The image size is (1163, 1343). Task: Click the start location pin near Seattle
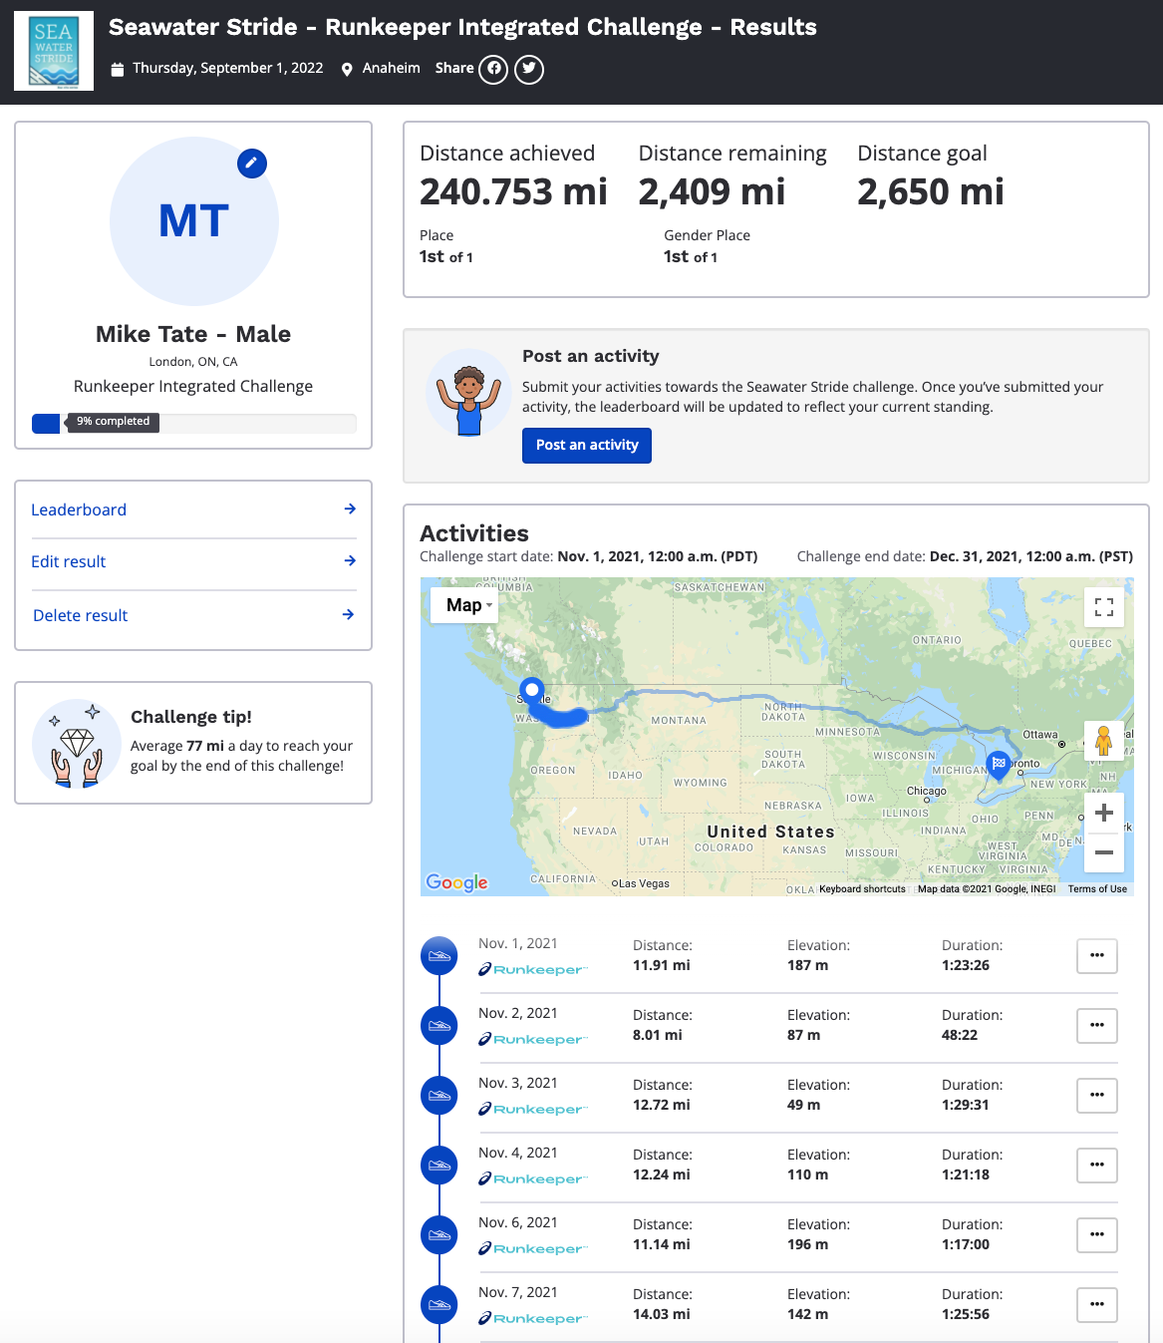click(x=532, y=690)
